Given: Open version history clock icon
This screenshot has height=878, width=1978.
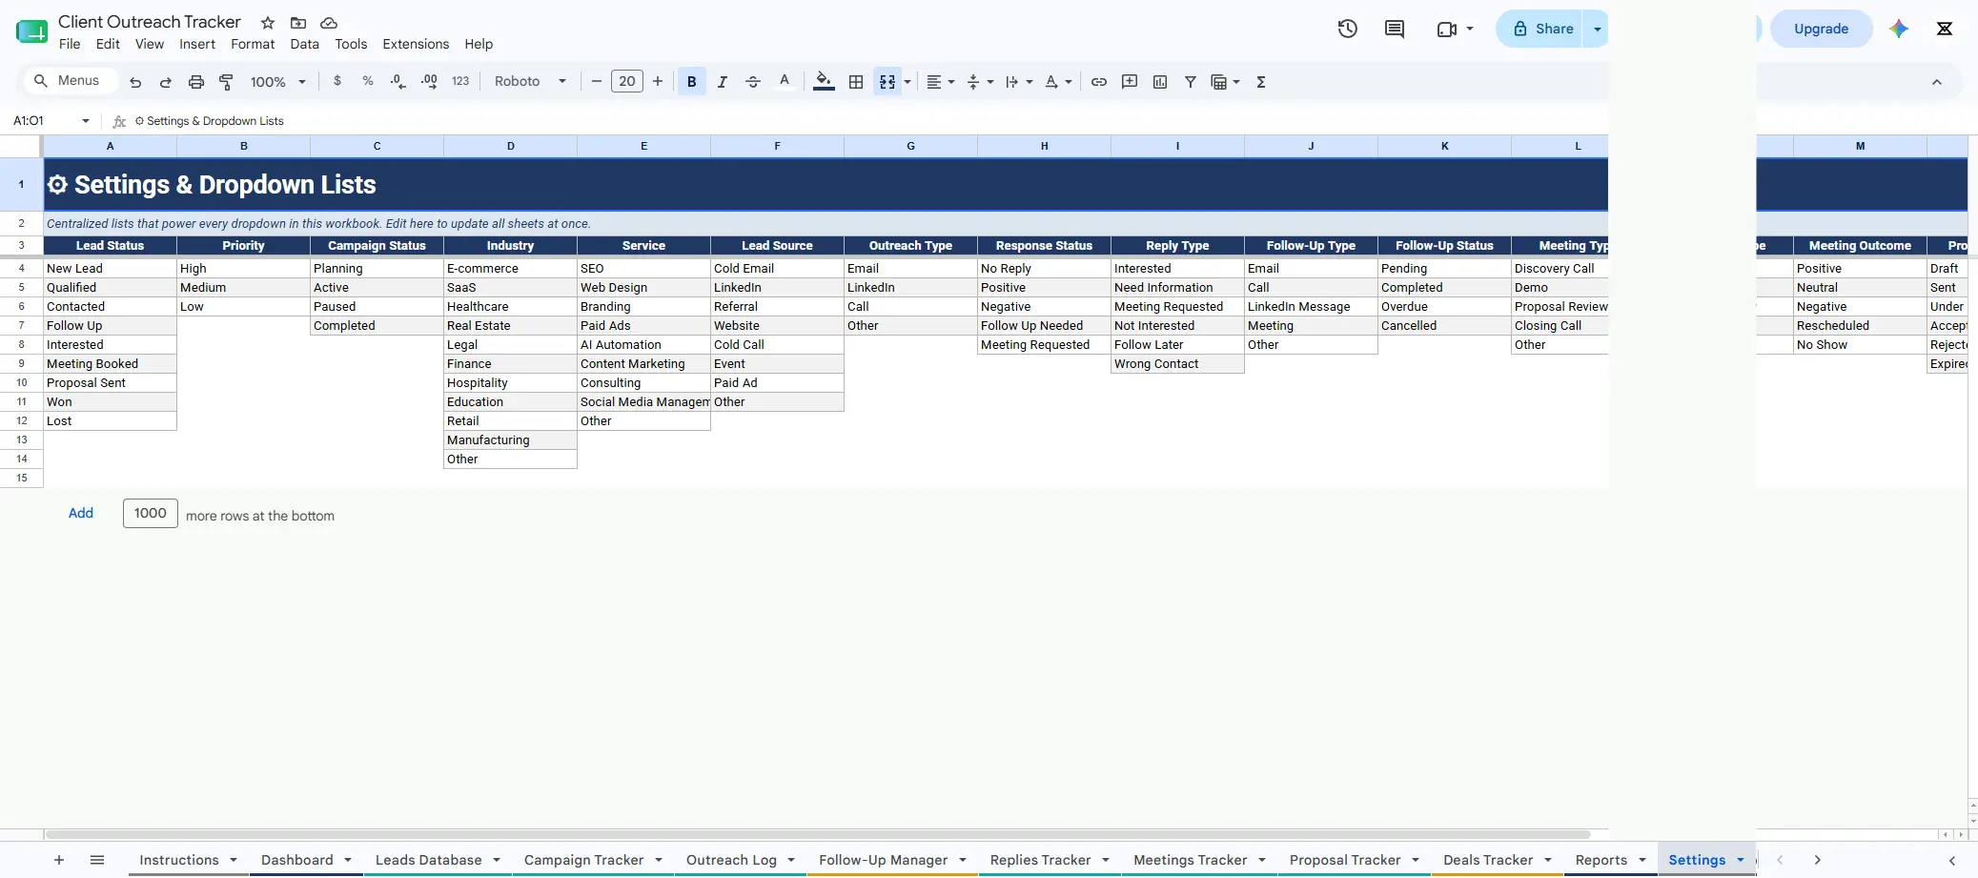Looking at the screenshot, I should pyautogui.click(x=1347, y=29).
